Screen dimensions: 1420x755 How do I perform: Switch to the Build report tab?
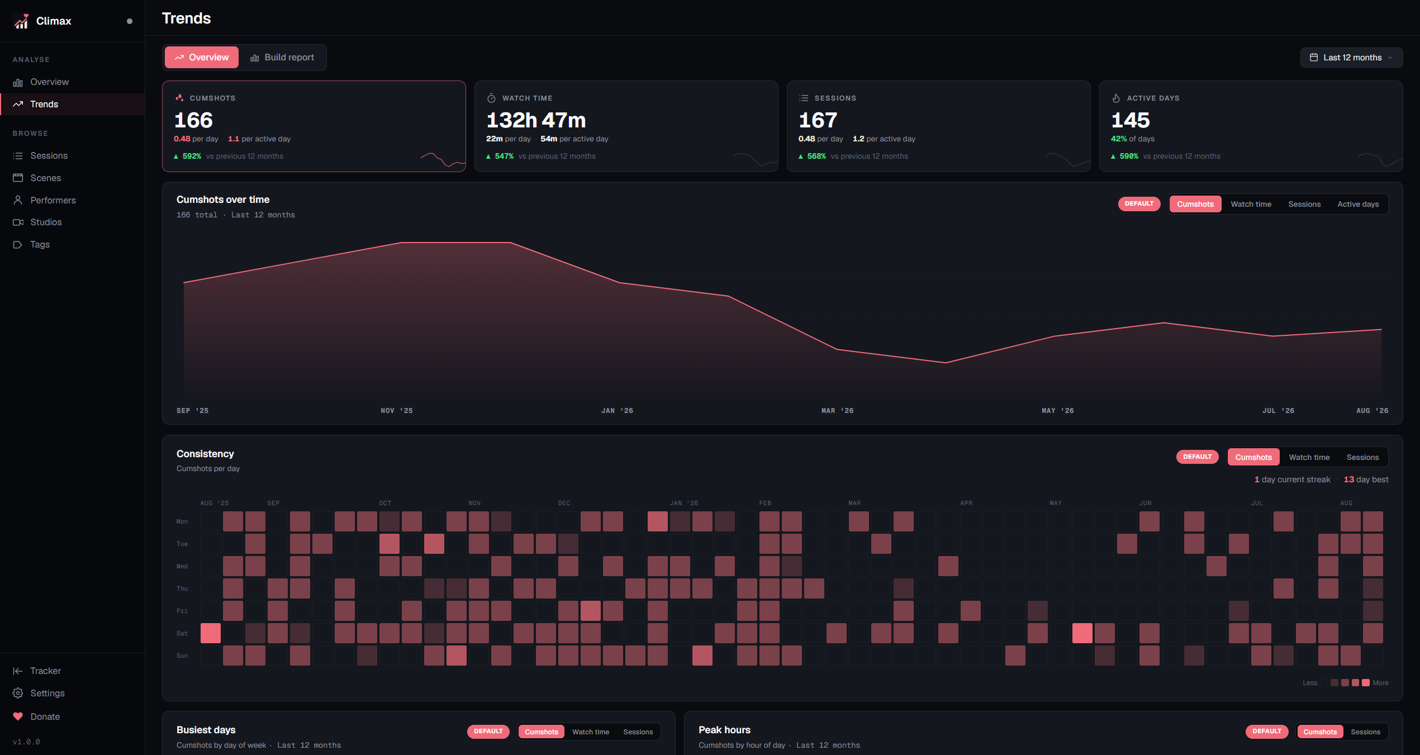tap(282, 58)
